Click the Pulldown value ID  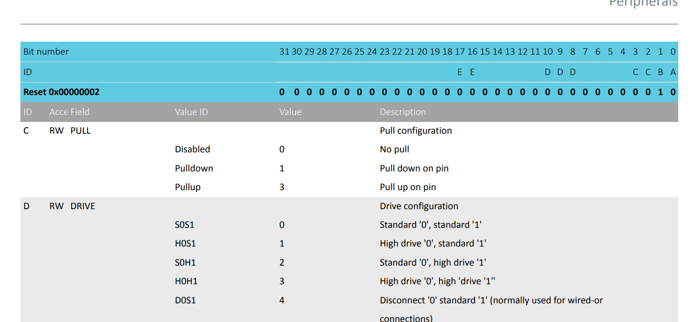(x=194, y=168)
